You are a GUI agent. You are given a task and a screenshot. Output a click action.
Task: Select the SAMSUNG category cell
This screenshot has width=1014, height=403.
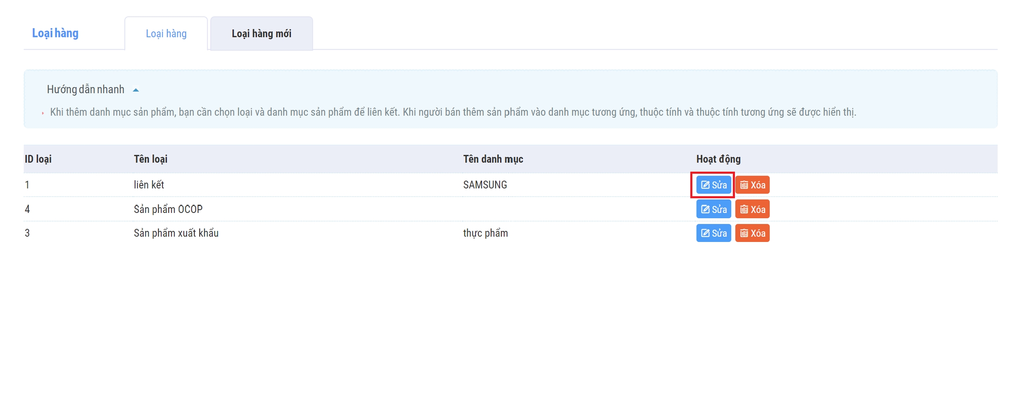point(485,185)
